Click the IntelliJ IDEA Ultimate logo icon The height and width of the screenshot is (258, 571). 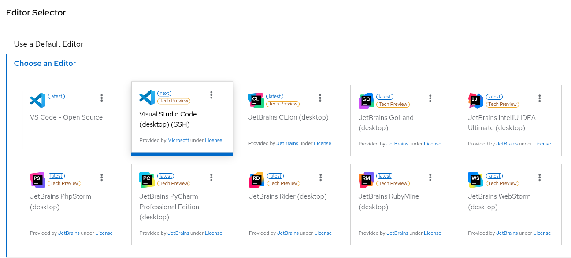(x=475, y=101)
